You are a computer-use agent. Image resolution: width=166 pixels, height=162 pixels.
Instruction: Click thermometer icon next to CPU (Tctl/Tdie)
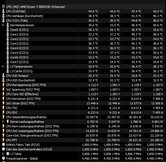click(4, 11)
